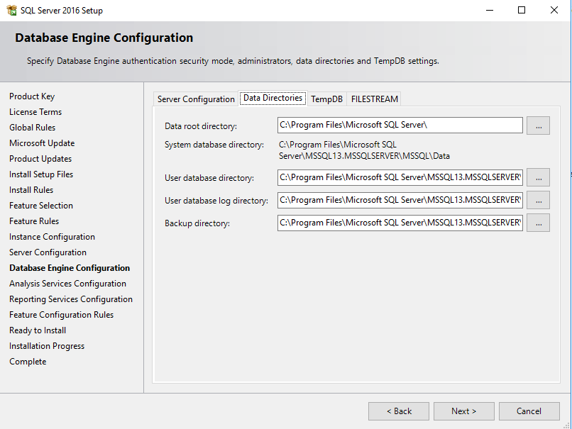Select Install Rules step in sidebar

[31, 190]
